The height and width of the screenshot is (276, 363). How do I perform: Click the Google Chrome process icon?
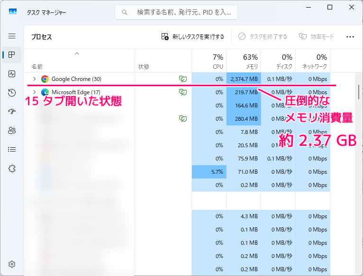pos(45,79)
